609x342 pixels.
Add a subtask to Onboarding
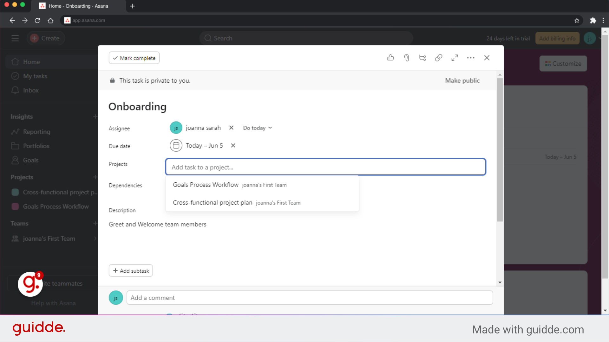pos(131,270)
